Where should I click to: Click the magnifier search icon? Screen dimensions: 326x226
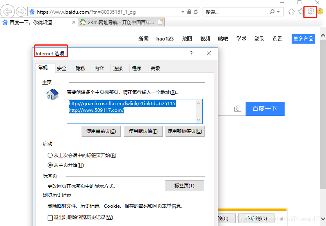pyautogui.click(x=272, y=12)
